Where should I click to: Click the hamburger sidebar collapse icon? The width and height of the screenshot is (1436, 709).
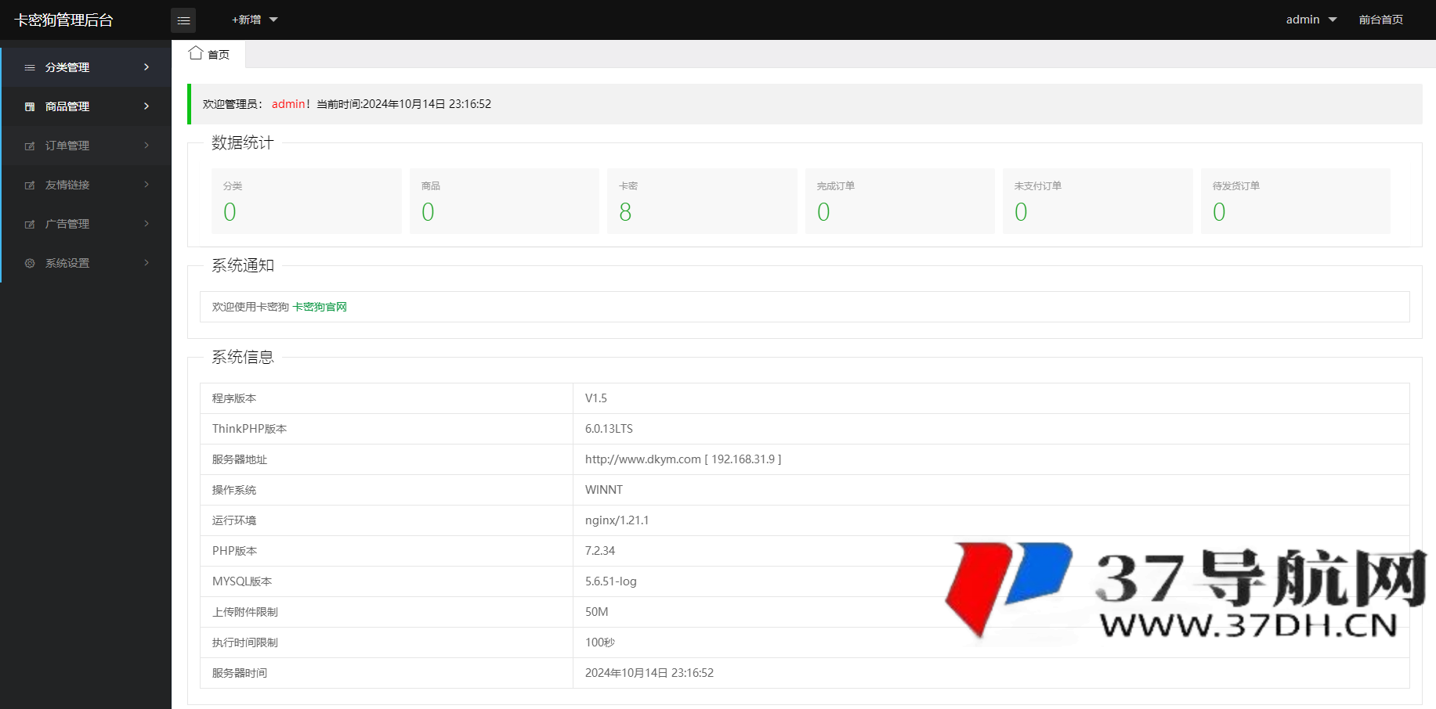[183, 20]
